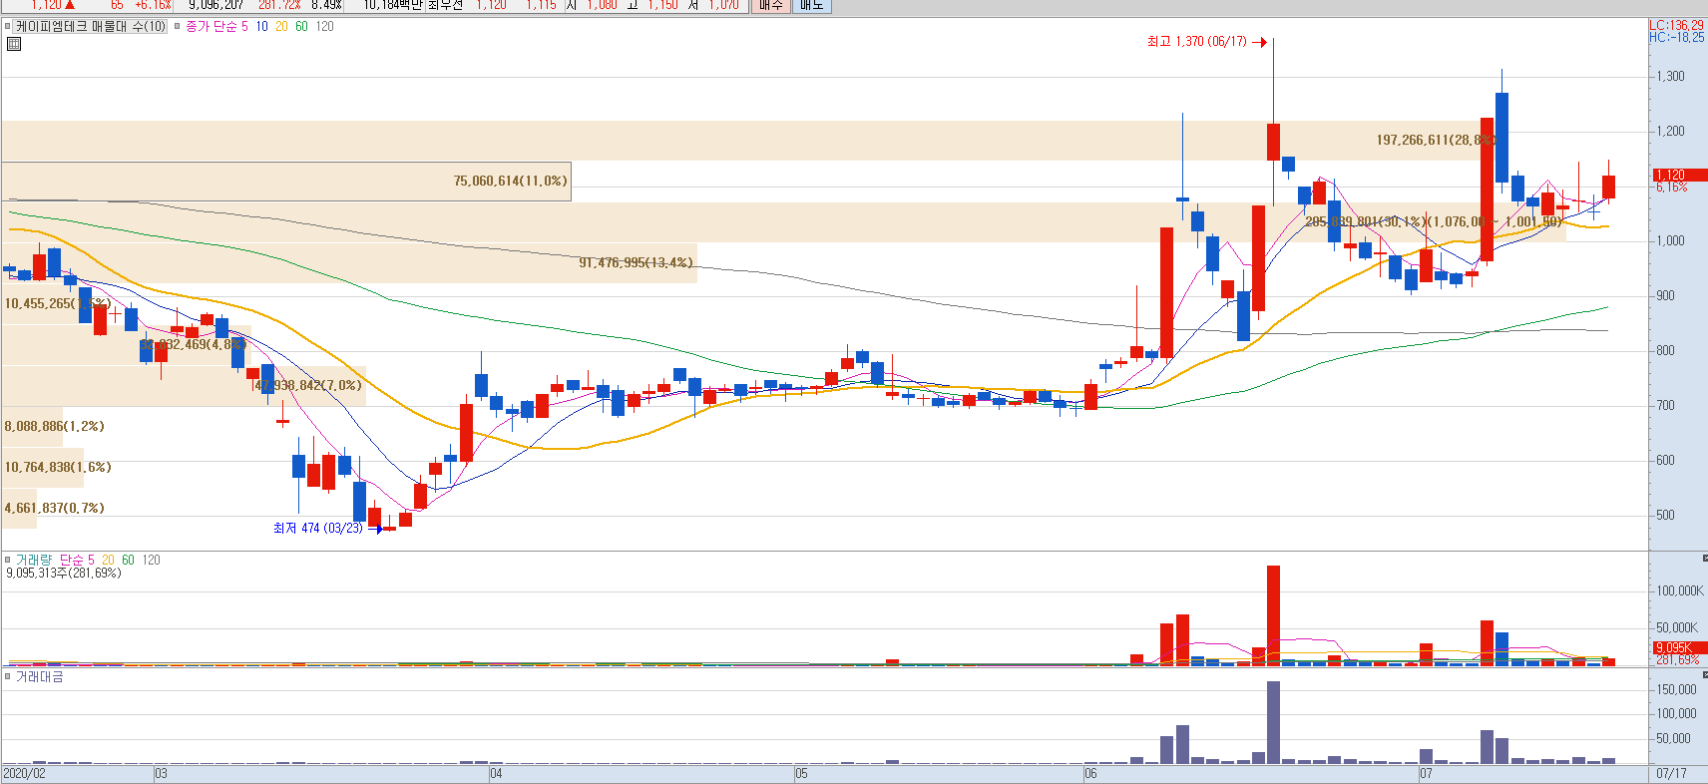
Task: Click the price 20-day average label
Action: point(281,27)
